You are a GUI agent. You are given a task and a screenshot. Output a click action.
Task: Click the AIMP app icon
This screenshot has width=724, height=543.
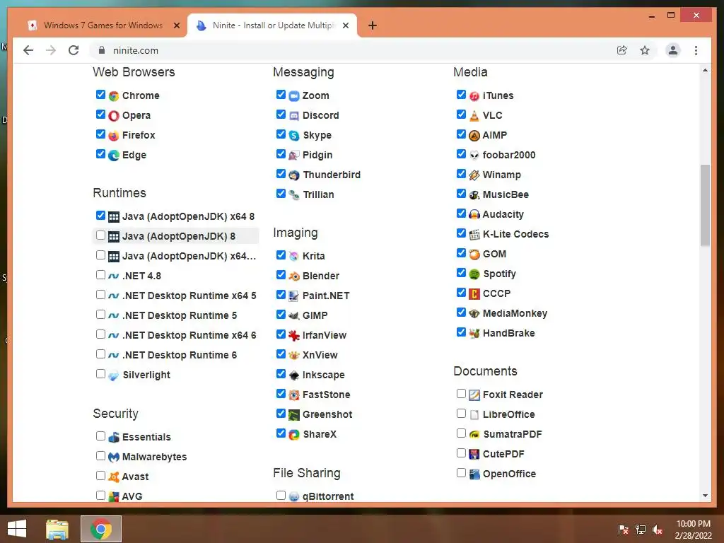coord(474,136)
